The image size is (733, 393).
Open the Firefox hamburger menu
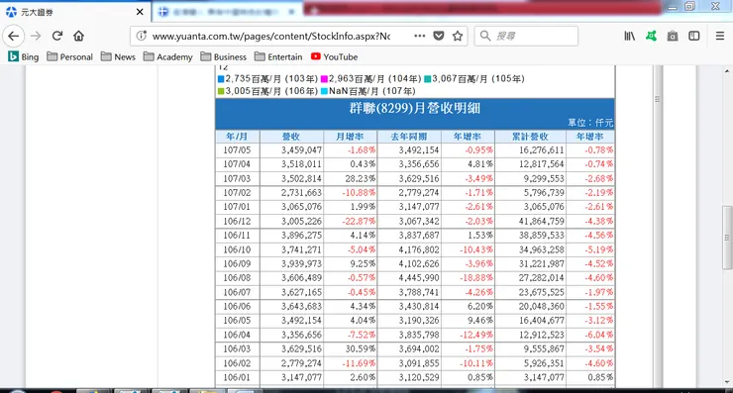pyautogui.click(x=720, y=36)
